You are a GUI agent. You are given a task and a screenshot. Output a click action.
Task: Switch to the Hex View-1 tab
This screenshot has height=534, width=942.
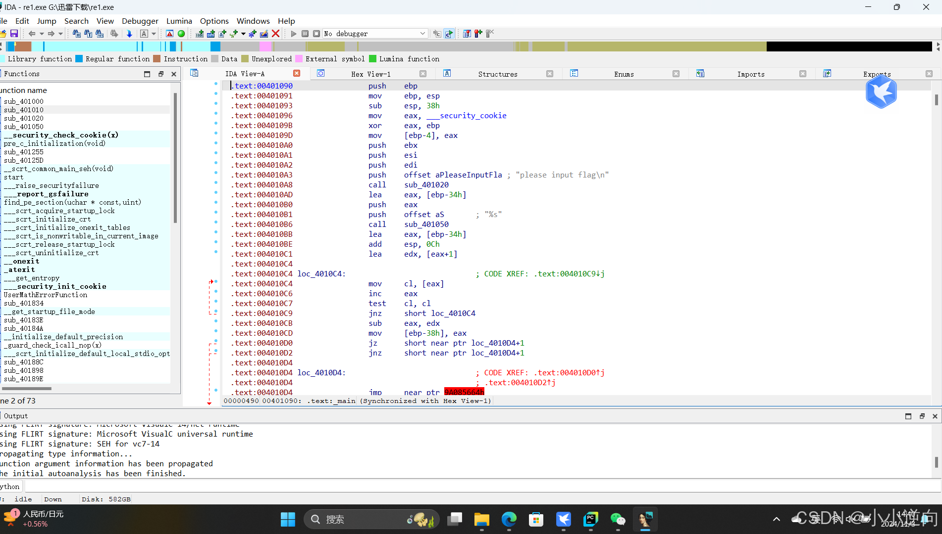point(370,74)
